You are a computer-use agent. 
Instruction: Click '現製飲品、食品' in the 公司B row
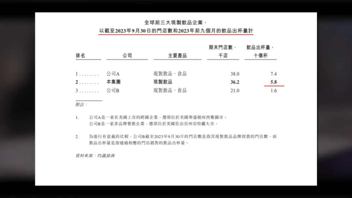click(170, 90)
